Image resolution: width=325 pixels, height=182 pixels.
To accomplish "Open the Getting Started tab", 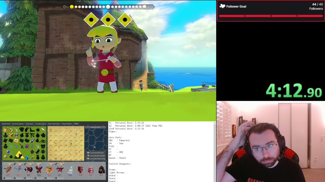I will [x=6, y=124].
